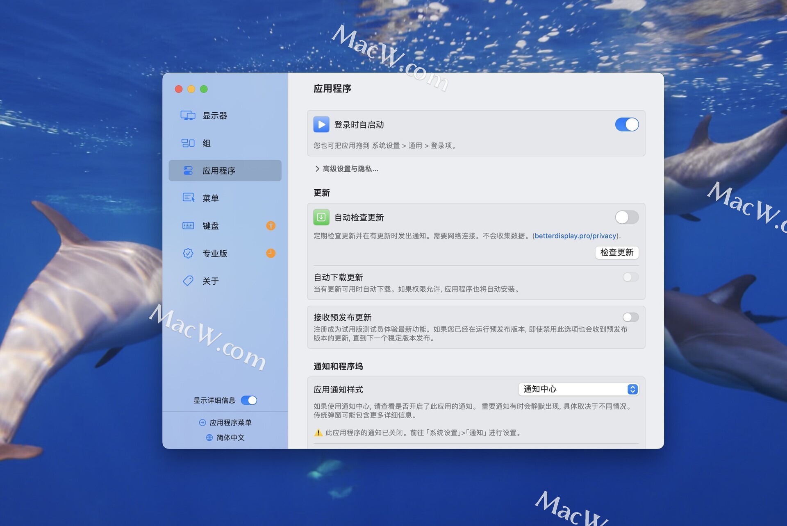Click the 键盘 keyboard icon in sidebar
787x526 pixels.
point(188,226)
